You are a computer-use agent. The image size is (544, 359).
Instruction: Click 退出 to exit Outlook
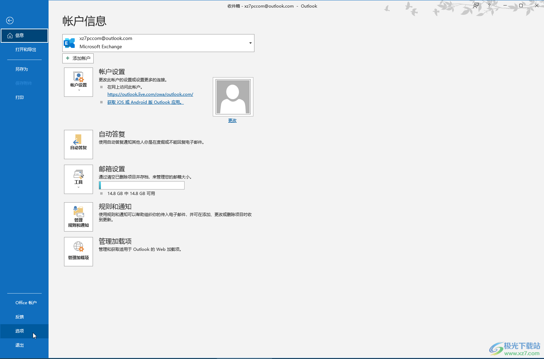24,345
